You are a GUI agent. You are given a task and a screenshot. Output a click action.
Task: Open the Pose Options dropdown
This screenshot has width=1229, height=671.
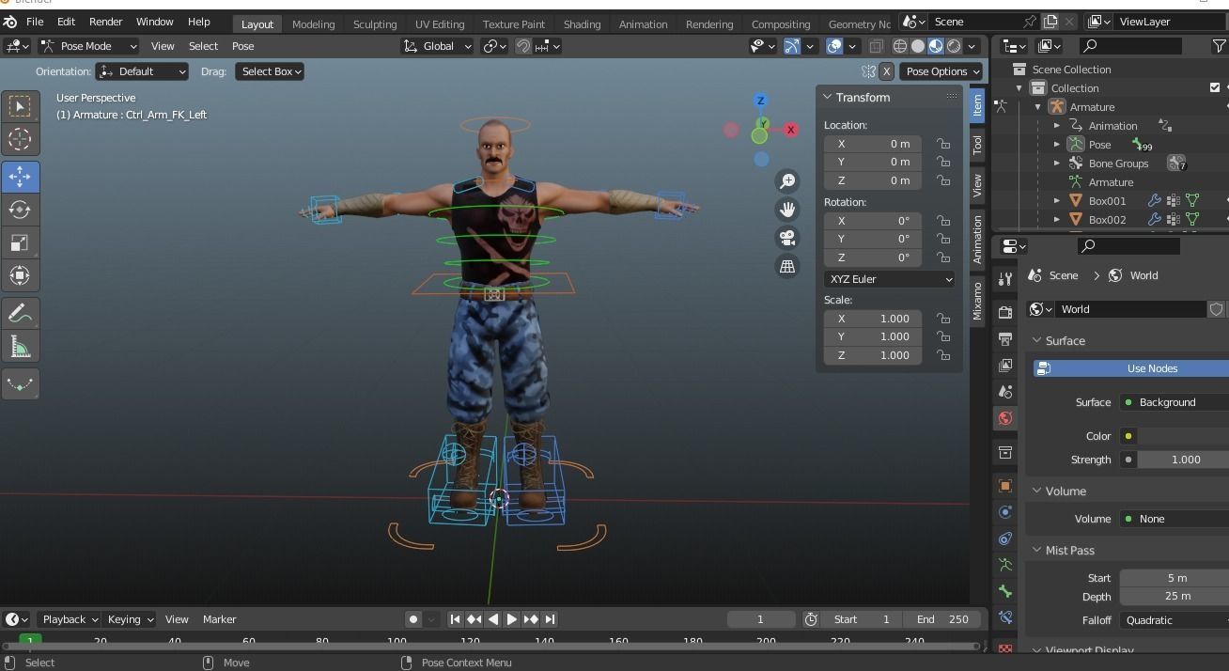coord(942,71)
